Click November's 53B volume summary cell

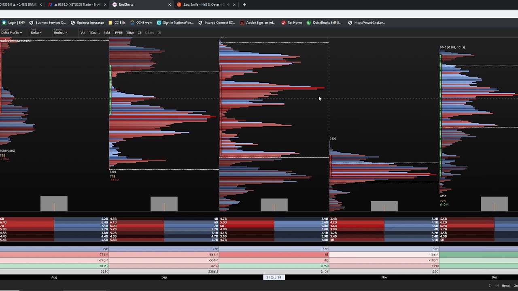(384, 249)
